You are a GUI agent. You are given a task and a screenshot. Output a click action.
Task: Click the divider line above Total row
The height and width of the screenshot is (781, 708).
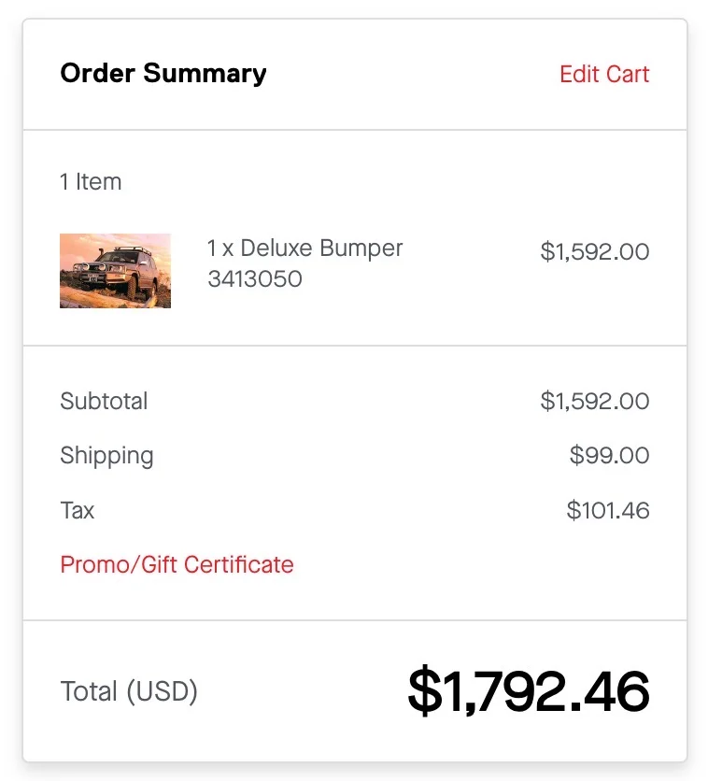point(355,620)
